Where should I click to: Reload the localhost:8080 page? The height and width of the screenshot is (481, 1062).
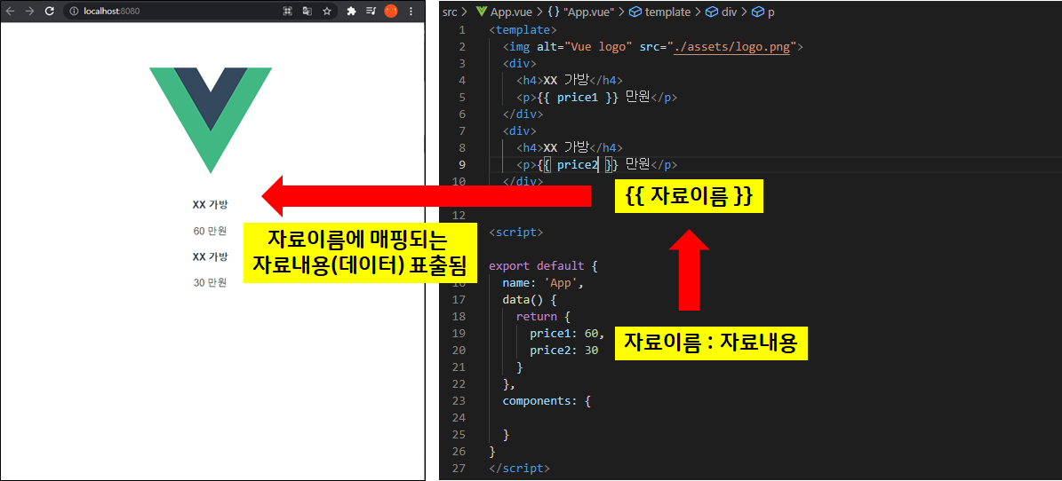click(x=49, y=12)
